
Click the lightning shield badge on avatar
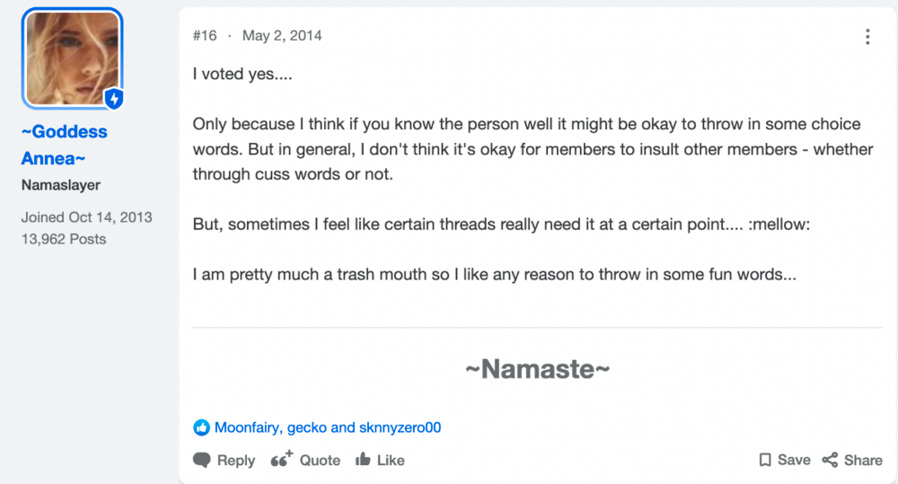click(x=114, y=99)
